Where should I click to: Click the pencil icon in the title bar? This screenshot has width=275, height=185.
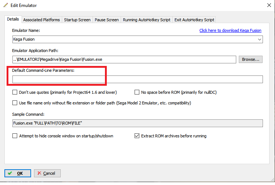coord(5,5)
